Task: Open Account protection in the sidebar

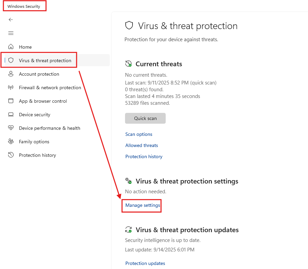Action: pyautogui.click(x=39, y=74)
